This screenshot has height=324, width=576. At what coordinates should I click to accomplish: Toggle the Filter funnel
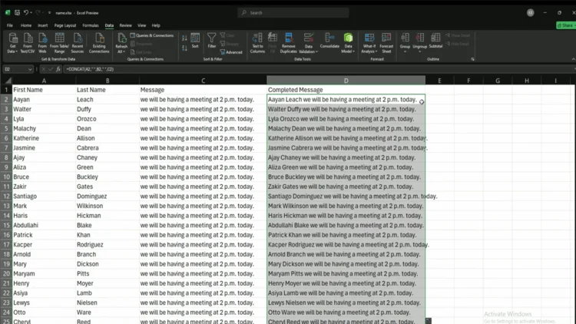coord(212,41)
